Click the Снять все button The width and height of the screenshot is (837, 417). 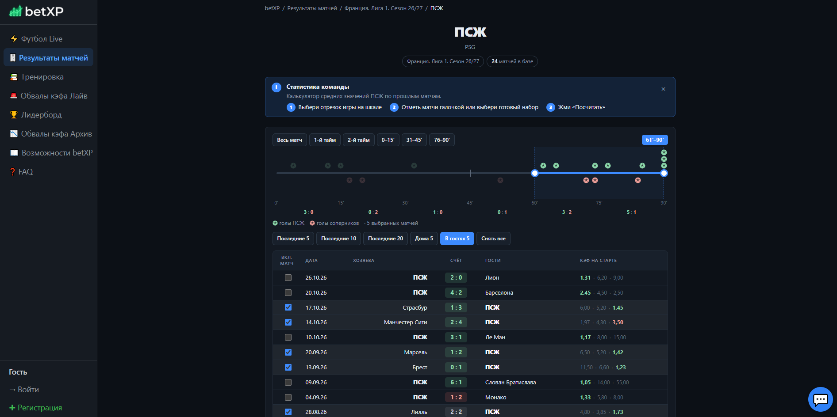click(x=493, y=239)
